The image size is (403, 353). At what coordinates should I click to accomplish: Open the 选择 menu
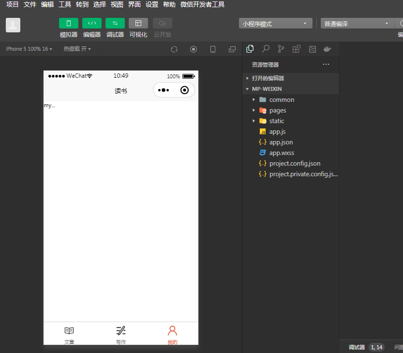click(100, 4)
